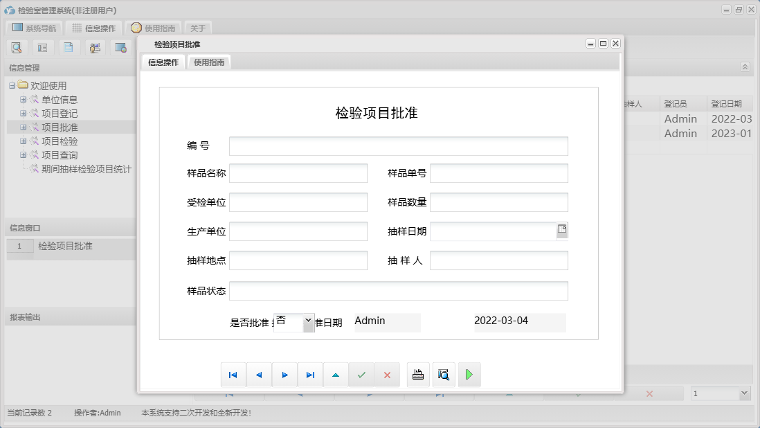
Task: Go to the first record
Action: point(233,374)
